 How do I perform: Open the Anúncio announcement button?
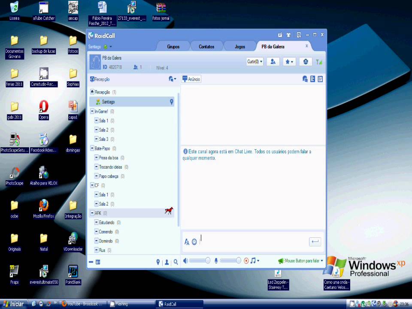191,79
